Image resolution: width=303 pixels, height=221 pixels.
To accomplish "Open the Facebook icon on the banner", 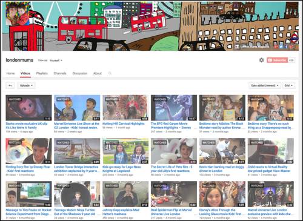I will point(286,47).
